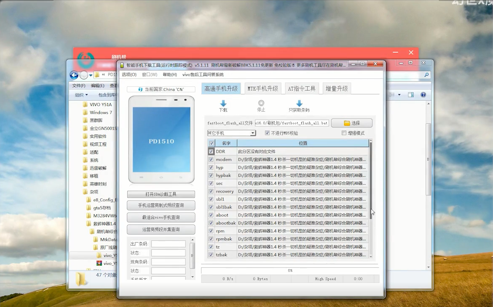Click the 黑群晖 folder icon
This screenshot has height=307, width=493.
click(85, 120)
